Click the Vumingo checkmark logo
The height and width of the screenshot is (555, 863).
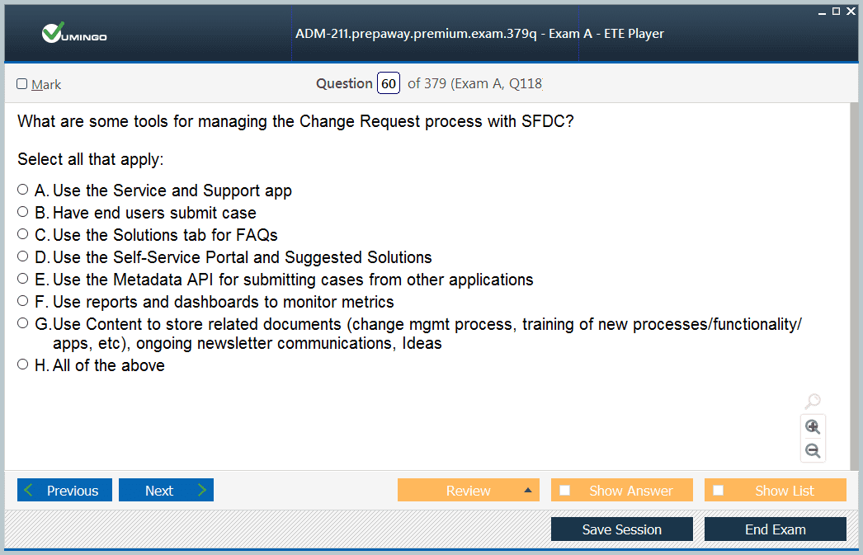click(x=73, y=33)
